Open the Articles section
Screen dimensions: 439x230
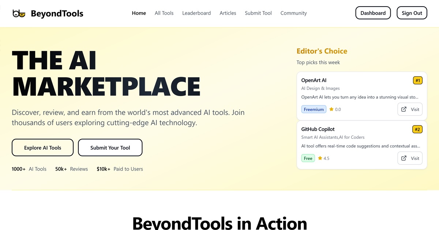pyautogui.click(x=228, y=13)
